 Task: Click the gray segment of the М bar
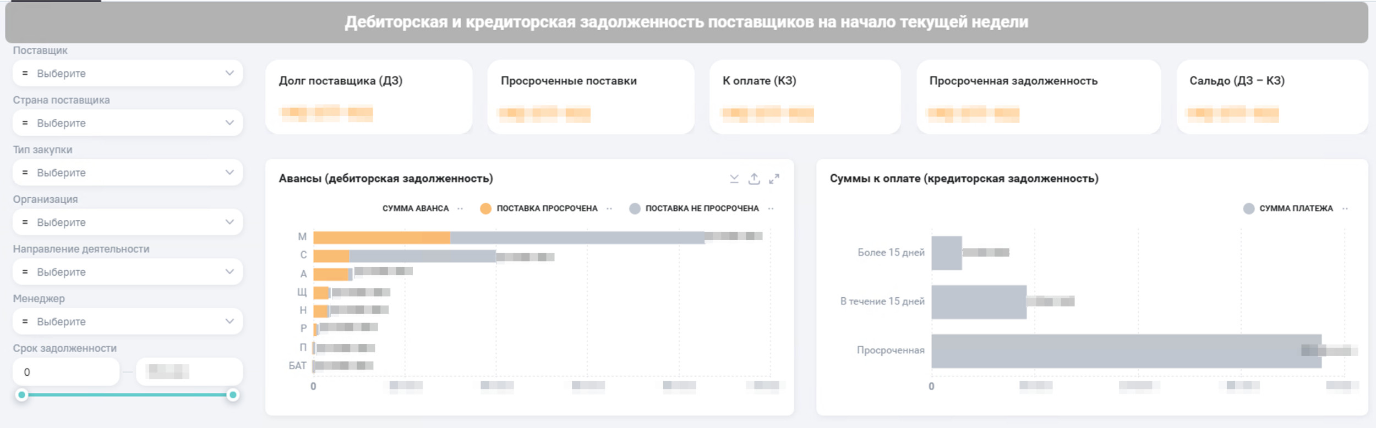577,237
